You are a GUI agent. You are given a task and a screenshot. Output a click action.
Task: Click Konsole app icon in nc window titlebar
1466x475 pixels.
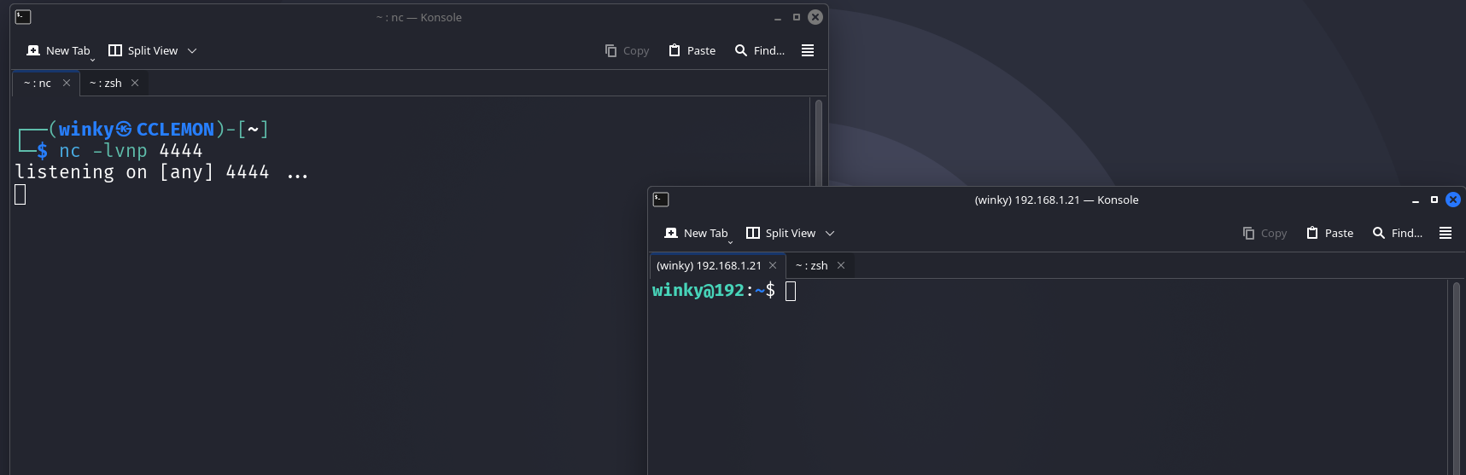coord(23,17)
